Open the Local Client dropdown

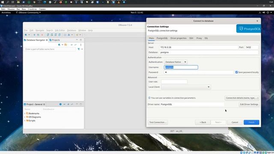(186, 87)
